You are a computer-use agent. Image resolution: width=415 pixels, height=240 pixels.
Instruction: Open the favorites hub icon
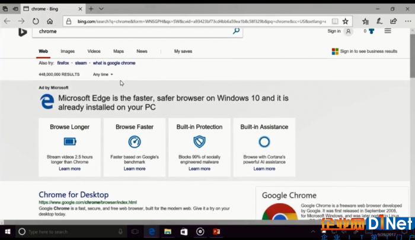pyautogui.click(x=366, y=21)
